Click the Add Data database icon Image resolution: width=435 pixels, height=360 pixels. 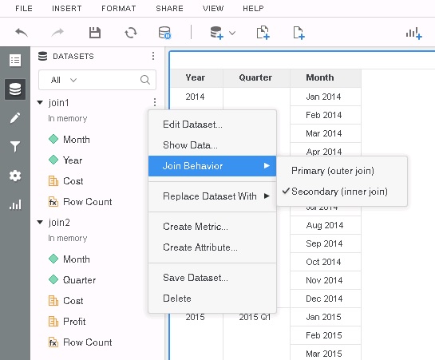(216, 33)
